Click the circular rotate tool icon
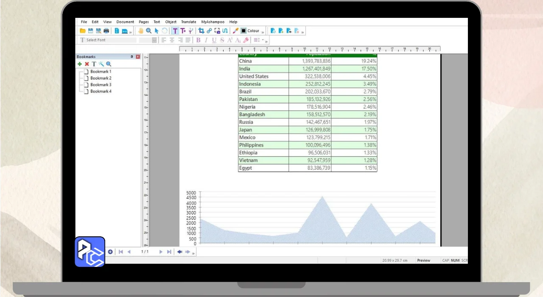543x297 pixels. tap(165, 31)
